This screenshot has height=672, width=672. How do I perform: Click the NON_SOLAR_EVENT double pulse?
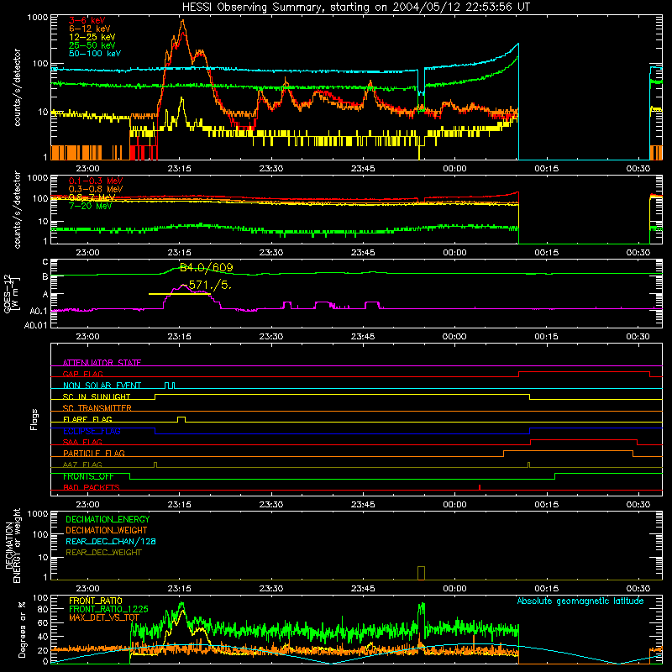[170, 386]
